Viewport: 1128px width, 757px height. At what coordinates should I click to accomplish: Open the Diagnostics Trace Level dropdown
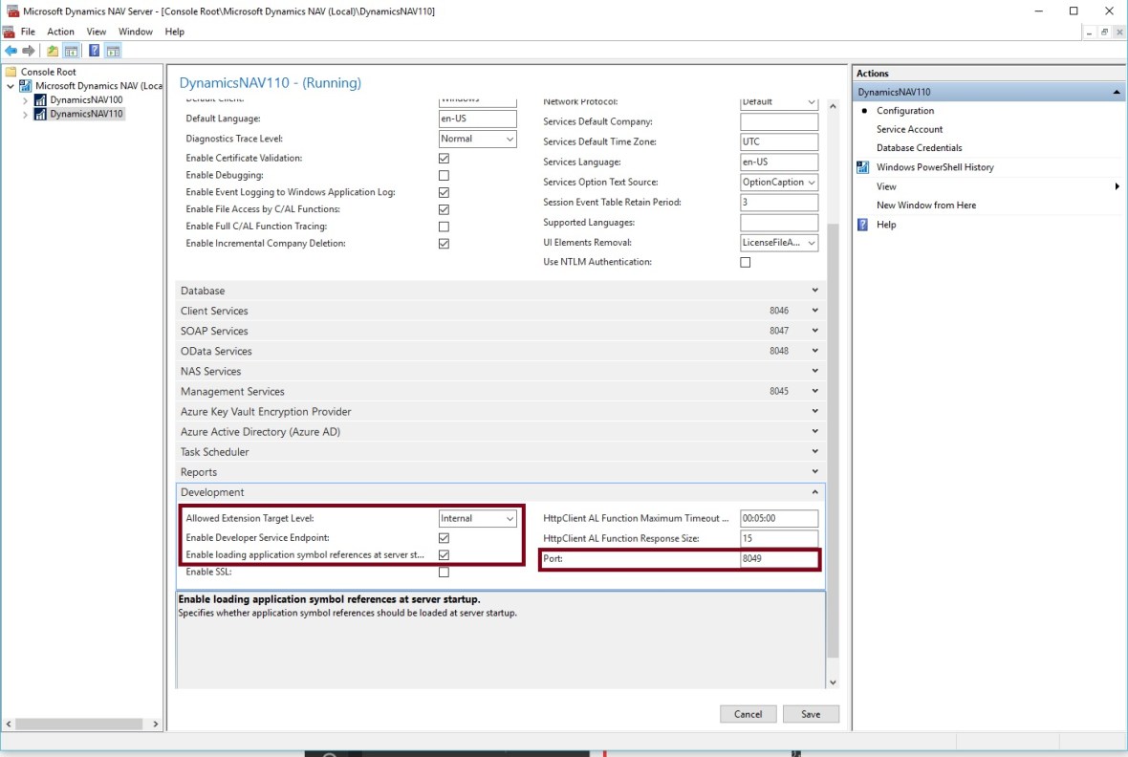point(478,139)
